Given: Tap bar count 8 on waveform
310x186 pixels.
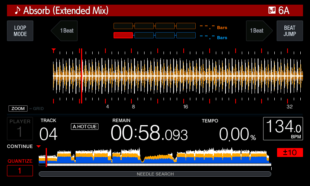Looking at the screenshot, I should tap(133, 107).
